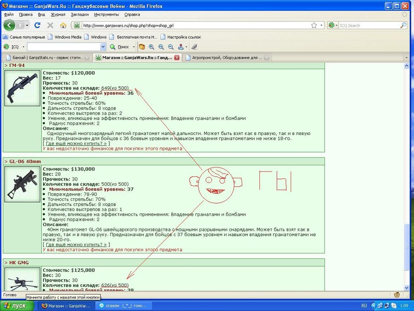This screenshot has width=414, height=311.
Task: Open the ICQ toolbar menu dropdown arrow
Action: pyautogui.click(x=24, y=47)
